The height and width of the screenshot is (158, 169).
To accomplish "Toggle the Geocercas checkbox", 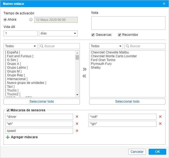I will [x=93, y=35].
